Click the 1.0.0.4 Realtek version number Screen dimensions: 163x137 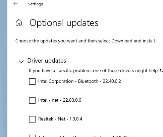pos(76,119)
